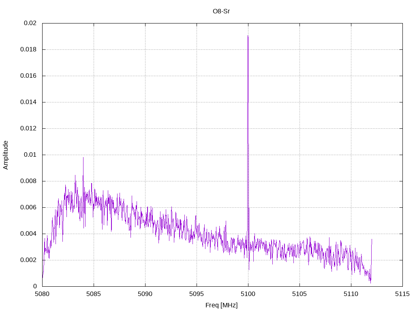
Task: Click the 0 y-axis tick label
Action: (x=35, y=286)
